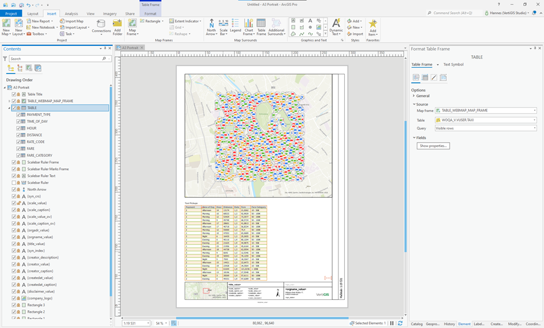The image size is (544, 328).
Task: Add Item to Favorites
Action: click(x=372, y=27)
